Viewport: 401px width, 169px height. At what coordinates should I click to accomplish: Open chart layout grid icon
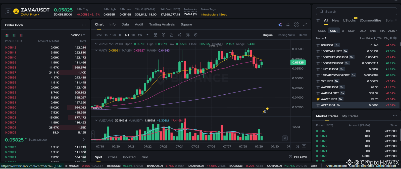tap(296, 24)
